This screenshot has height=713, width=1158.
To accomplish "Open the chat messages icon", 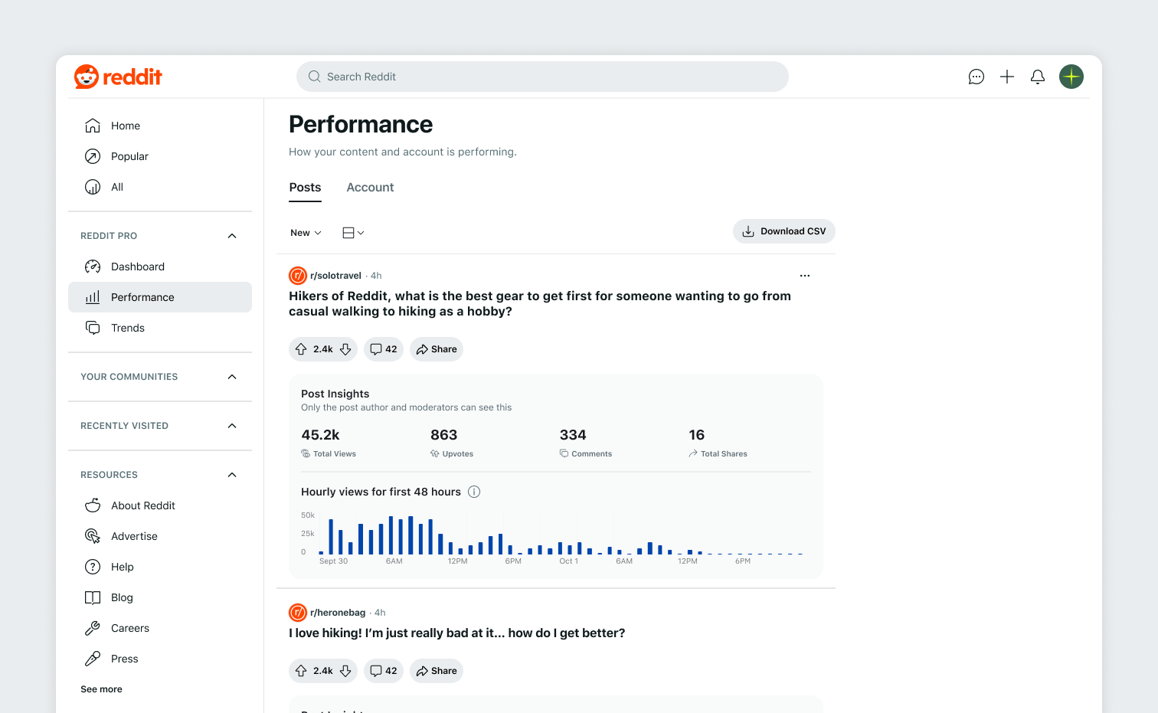I will (x=976, y=77).
